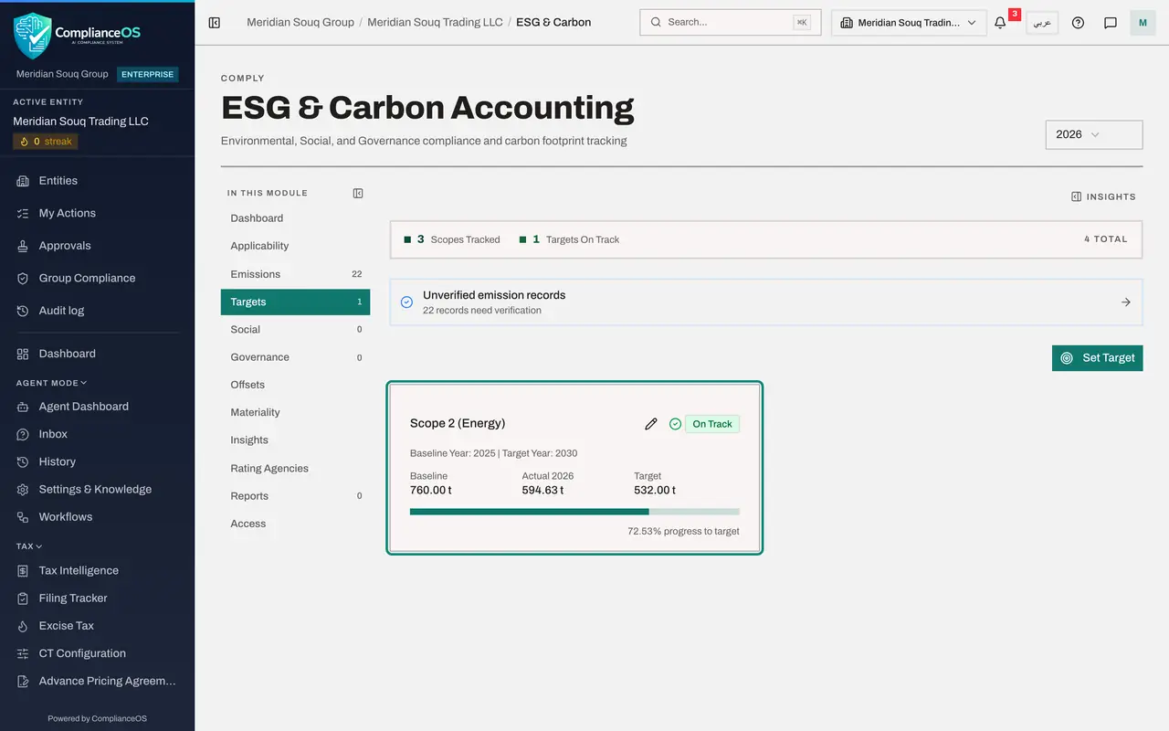
Task: Open the help question mark icon
Action: 1078,23
